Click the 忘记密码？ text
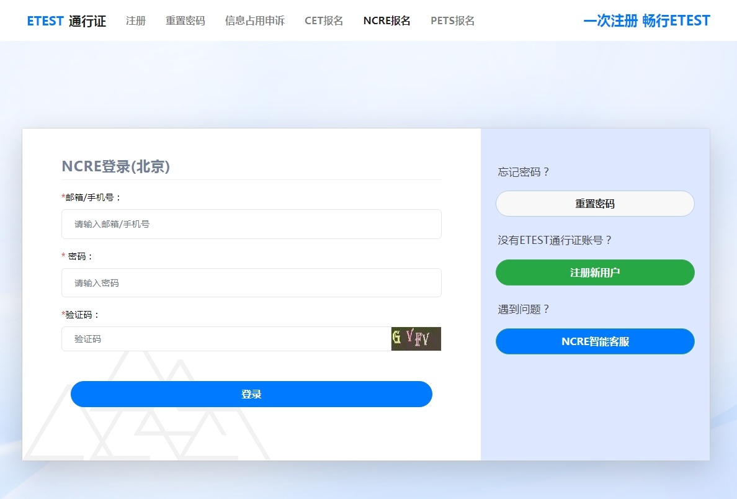Screen dimensions: 737x499 (x=524, y=172)
